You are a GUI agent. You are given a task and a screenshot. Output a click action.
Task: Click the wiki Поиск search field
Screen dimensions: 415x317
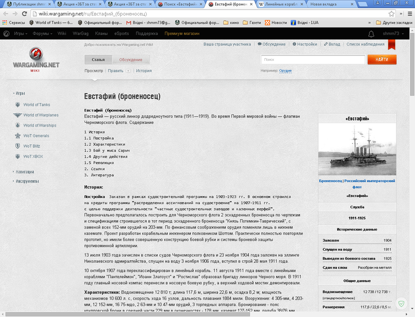[313, 59]
